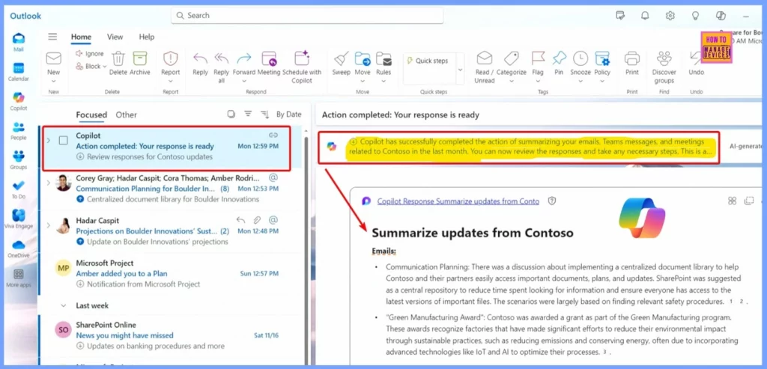
Task: Open To Do from the left rail
Action: pyautogui.click(x=19, y=189)
